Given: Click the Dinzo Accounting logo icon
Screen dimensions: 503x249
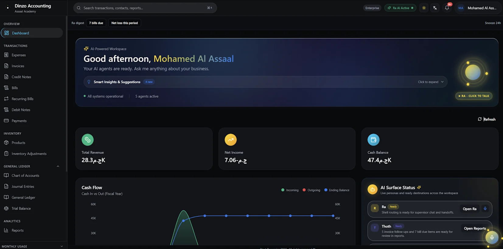Looking at the screenshot, I should (x=8, y=8).
